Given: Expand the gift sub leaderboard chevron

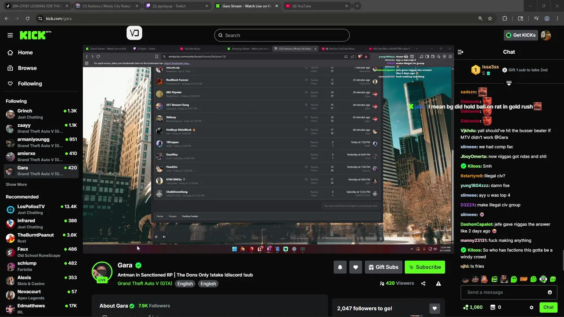Looking at the screenshot, I should [509, 83].
